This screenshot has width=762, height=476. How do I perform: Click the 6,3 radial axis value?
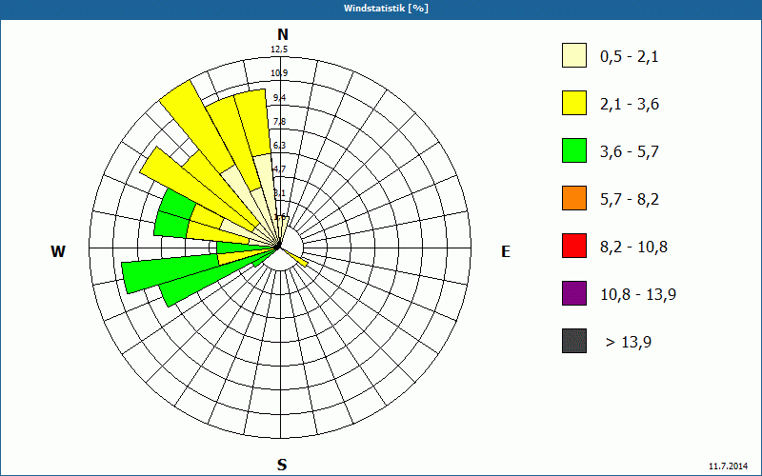(x=279, y=146)
